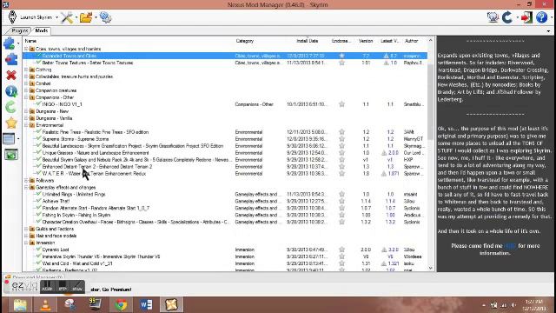Open the folder icon's dropdown arrow
556x313 pixels.
tap(96, 17)
